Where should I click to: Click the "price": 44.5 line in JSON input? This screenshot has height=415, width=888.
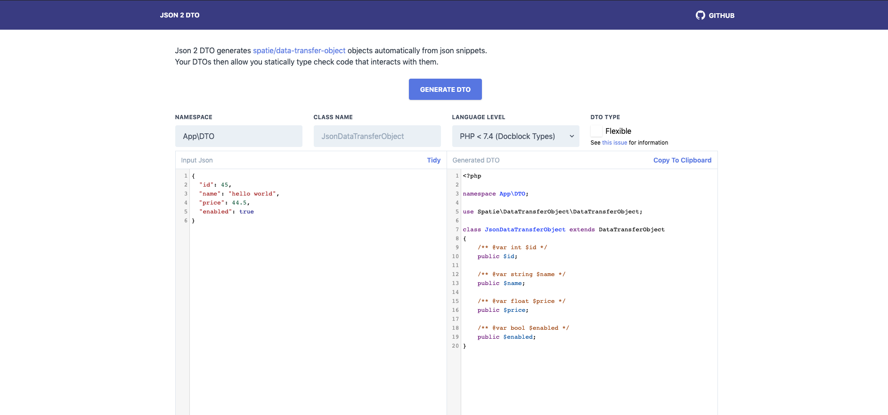pos(226,203)
